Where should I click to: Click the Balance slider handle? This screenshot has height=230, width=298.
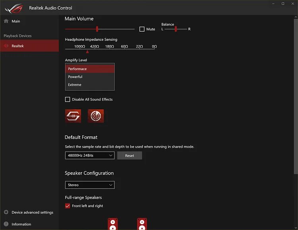[176, 29]
